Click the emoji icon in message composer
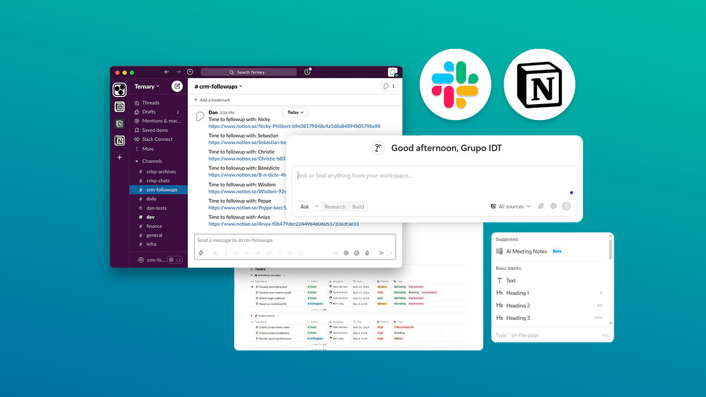 click(357, 253)
